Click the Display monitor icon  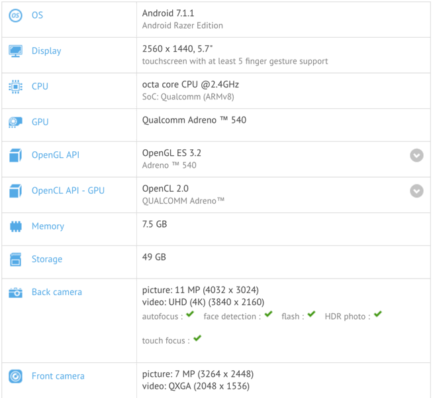pyautogui.click(x=15, y=51)
